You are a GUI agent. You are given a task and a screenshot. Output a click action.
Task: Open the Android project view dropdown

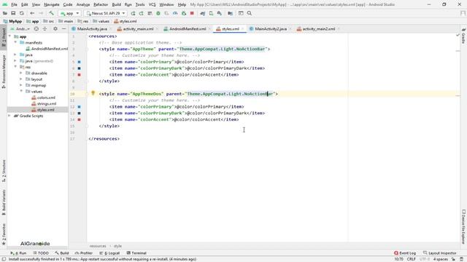point(20,29)
